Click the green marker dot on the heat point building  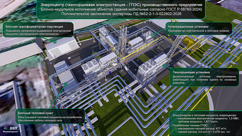pyautogui.click(x=66, y=84)
